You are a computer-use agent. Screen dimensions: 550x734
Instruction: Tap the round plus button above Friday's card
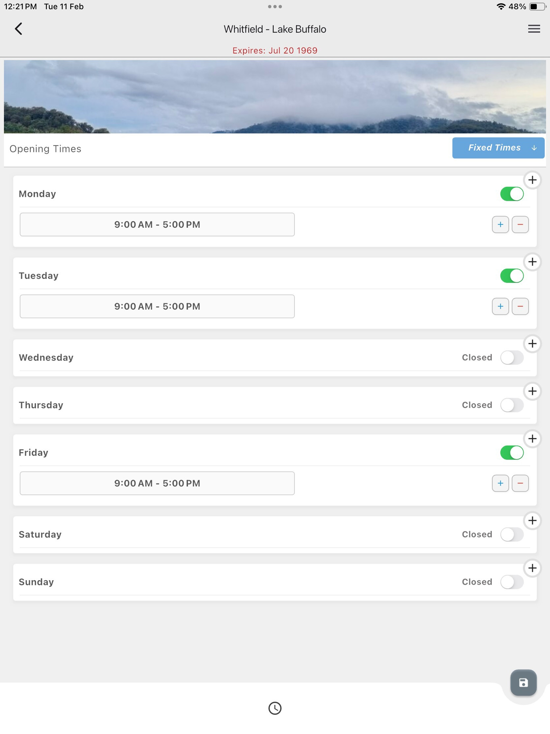click(x=532, y=439)
